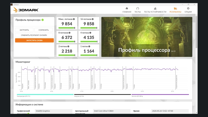208x117 pixels.
Task: Show info for 4 потока score
Action: [90, 33]
